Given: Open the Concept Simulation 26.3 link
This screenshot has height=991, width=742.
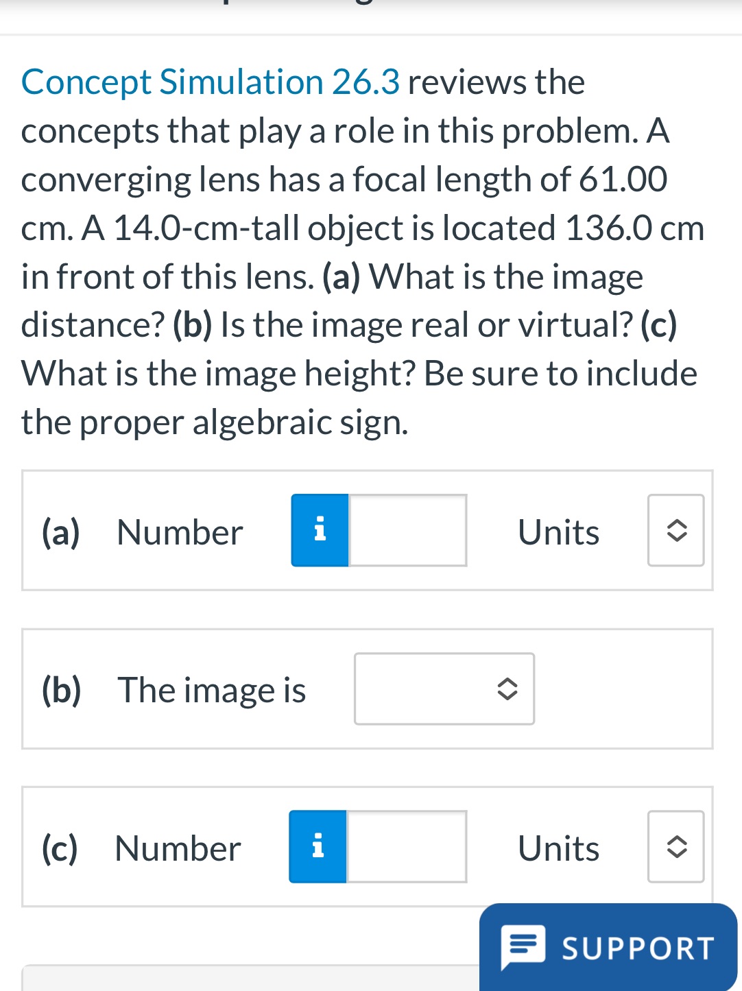Looking at the screenshot, I should 209,82.
